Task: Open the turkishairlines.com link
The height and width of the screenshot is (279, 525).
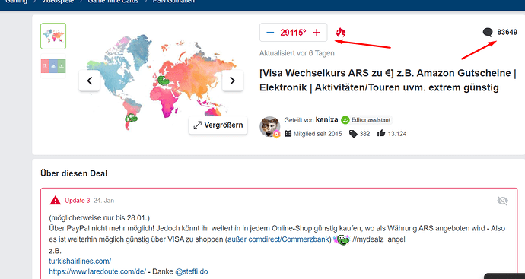Action: [80, 261]
